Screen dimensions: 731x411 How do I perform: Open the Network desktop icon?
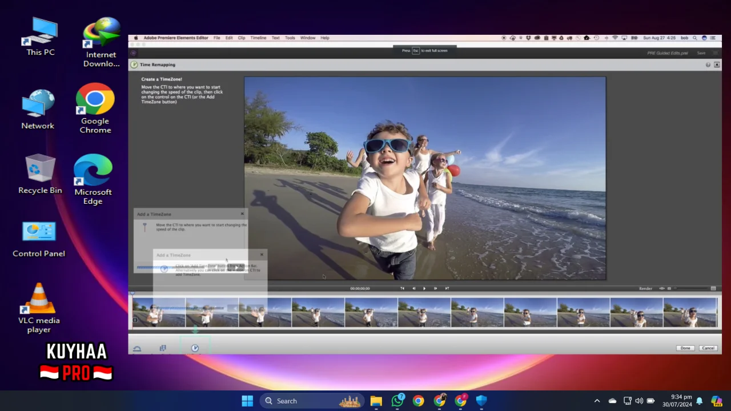coord(38,109)
